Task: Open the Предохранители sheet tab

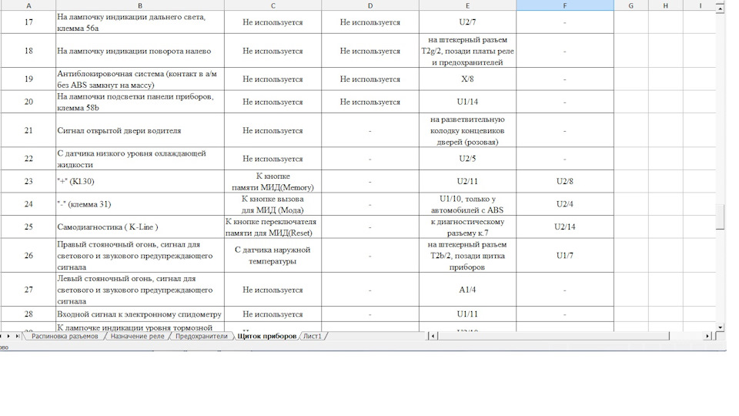Action: (201, 337)
